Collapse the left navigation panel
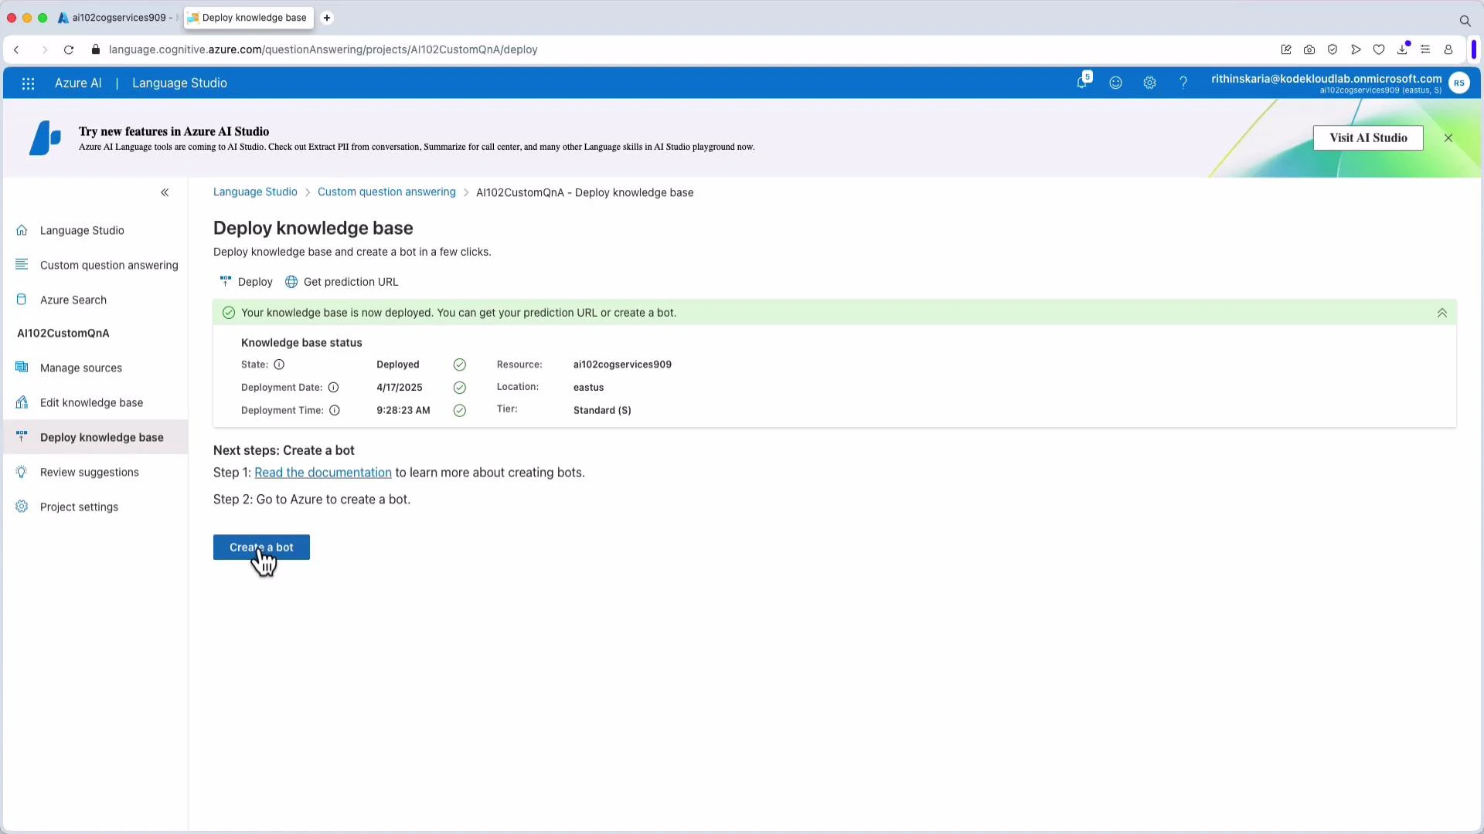The height and width of the screenshot is (834, 1484). click(165, 192)
